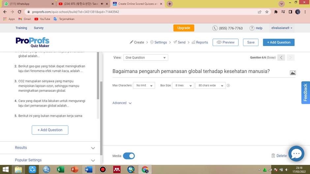Open the Settings step
Image resolution: width=310 pixels, height=174 pixels.
pos(159,42)
